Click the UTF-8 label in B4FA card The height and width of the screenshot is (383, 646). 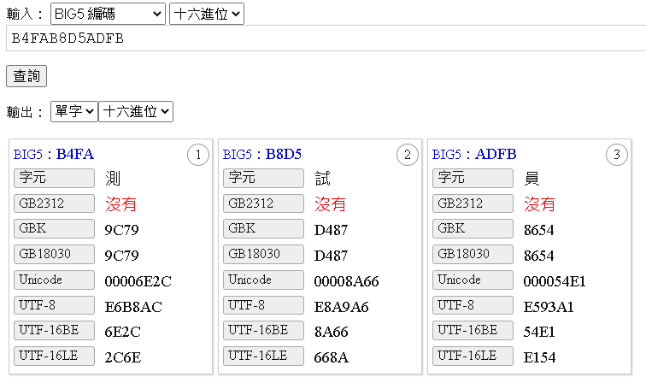click(54, 305)
